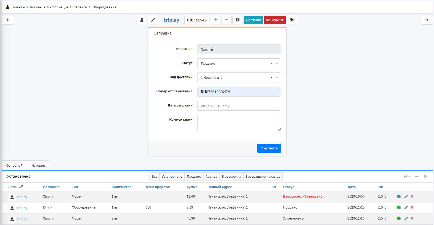434x225 pixels.
Task: Open the Вид доставки dropdown
Action: pyautogui.click(x=277, y=77)
